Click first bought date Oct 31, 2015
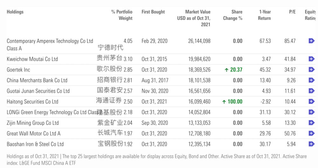This screenshot has width=318, height=168. pyautogui.click(x=154, y=59)
